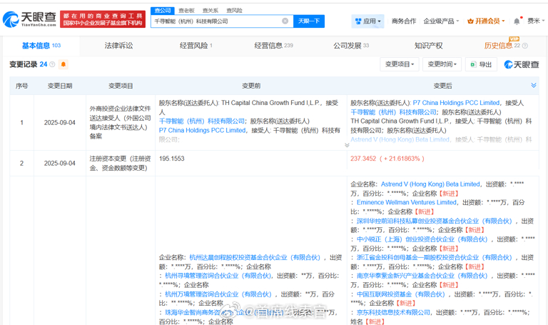Open 深圳华控前沿科技私募创业投资基金 link
The image size is (548, 325).
[x=435, y=221]
